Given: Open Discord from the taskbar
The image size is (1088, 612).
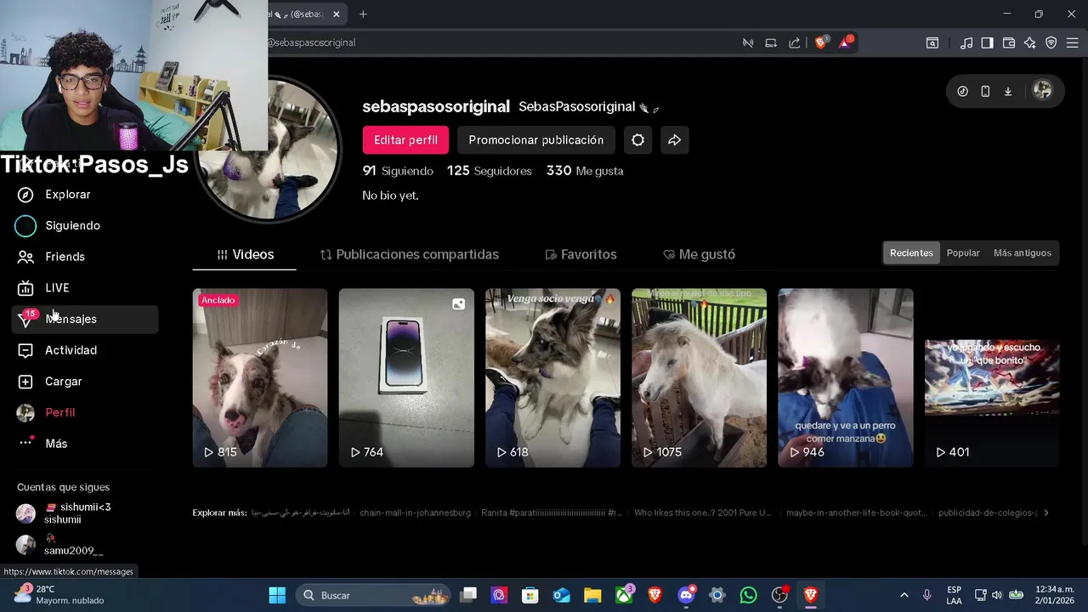Looking at the screenshot, I should point(686,595).
